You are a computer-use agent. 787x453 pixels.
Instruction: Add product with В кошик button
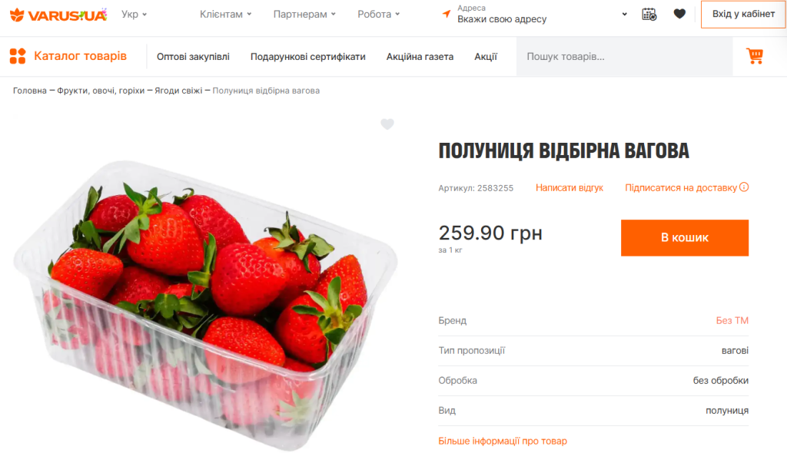[x=685, y=238]
